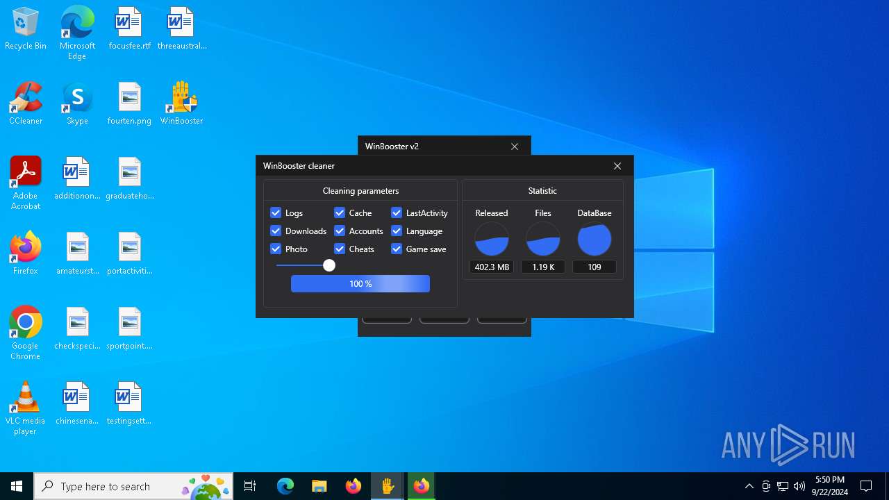Uncheck the Game save checkbox
The image size is (889, 500).
(x=397, y=249)
